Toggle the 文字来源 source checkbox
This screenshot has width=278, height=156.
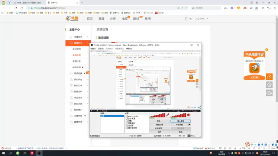pyautogui.click(x=126, y=119)
